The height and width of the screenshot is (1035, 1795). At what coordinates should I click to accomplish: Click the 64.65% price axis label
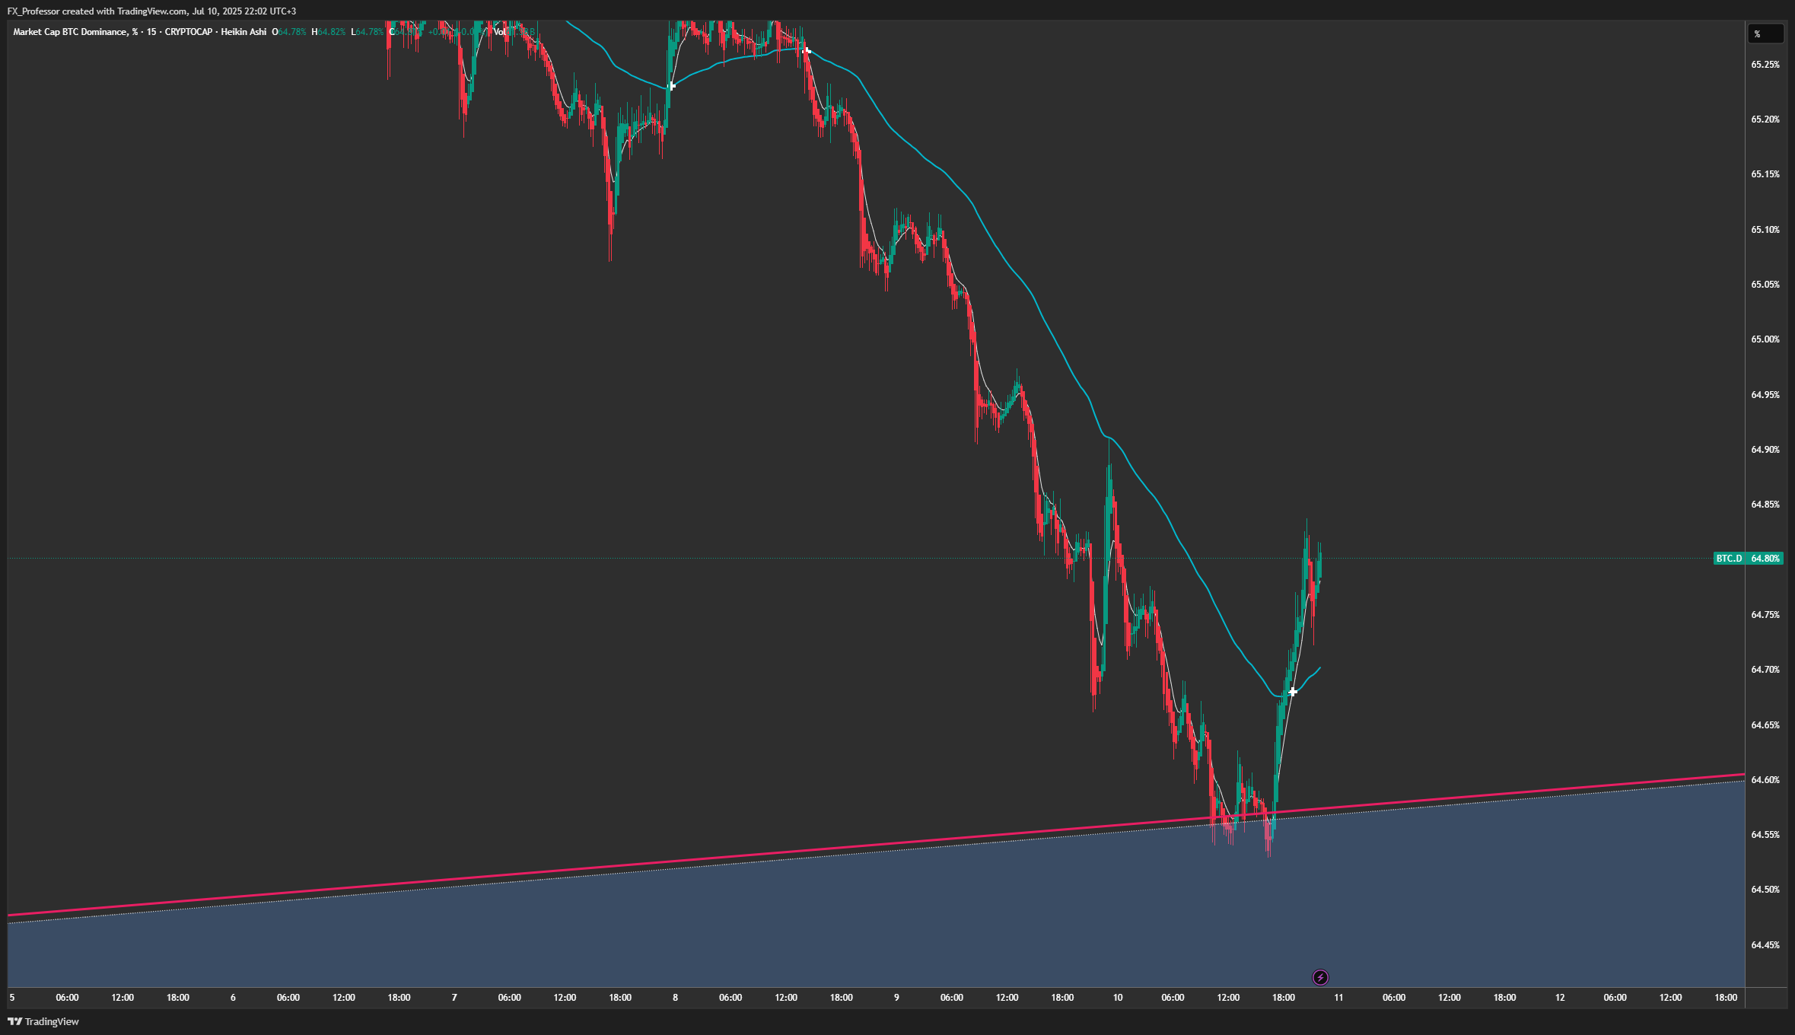click(1765, 725)
